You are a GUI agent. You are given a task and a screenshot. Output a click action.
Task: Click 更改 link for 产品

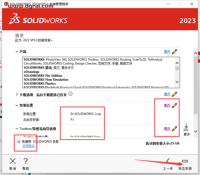tap(167, 52)
